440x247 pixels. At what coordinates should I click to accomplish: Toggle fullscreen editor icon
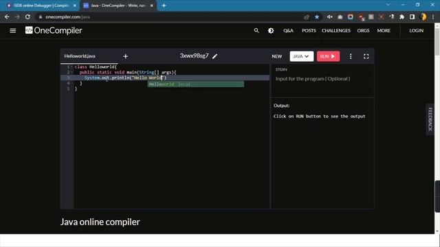point(366,56)
